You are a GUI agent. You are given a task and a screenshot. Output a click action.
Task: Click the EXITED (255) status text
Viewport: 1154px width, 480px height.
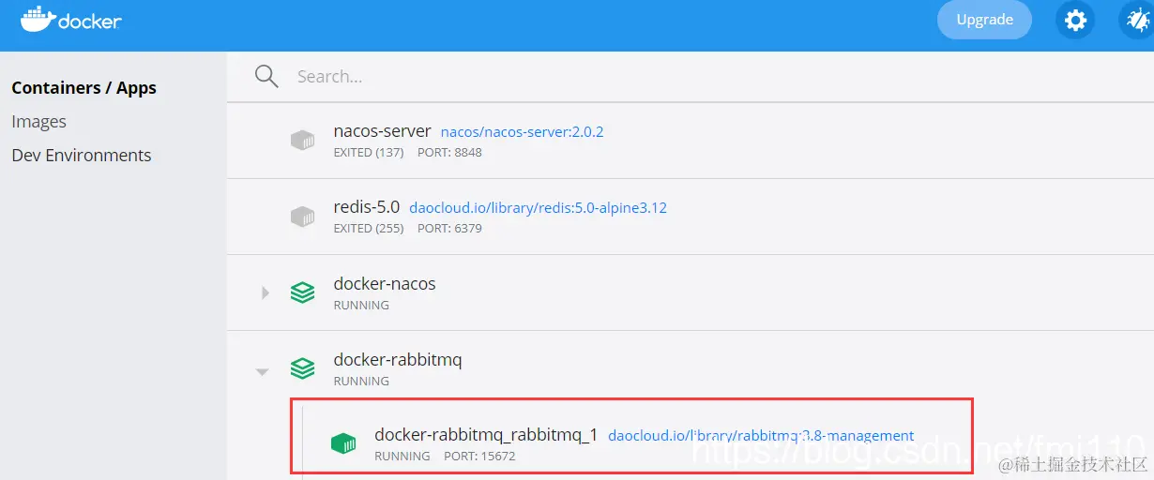pyautogui.click(x=369, y=228)
